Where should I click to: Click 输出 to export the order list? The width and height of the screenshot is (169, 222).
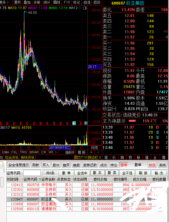159,173
